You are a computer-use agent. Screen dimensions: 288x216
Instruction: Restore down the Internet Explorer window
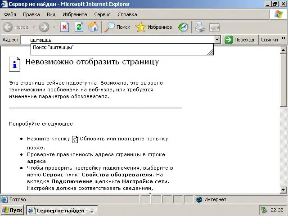tap(275, 4)
